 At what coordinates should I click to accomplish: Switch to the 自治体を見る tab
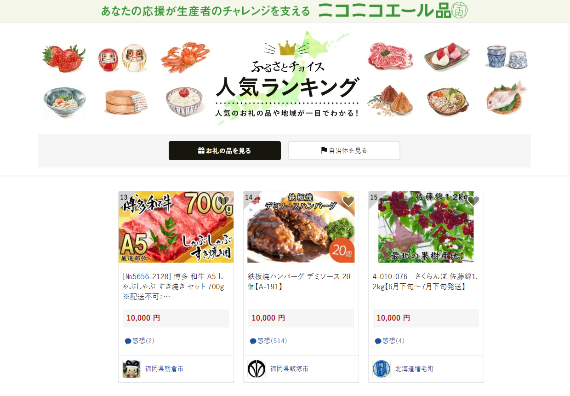pyautogui.click(x=344, y=150)
